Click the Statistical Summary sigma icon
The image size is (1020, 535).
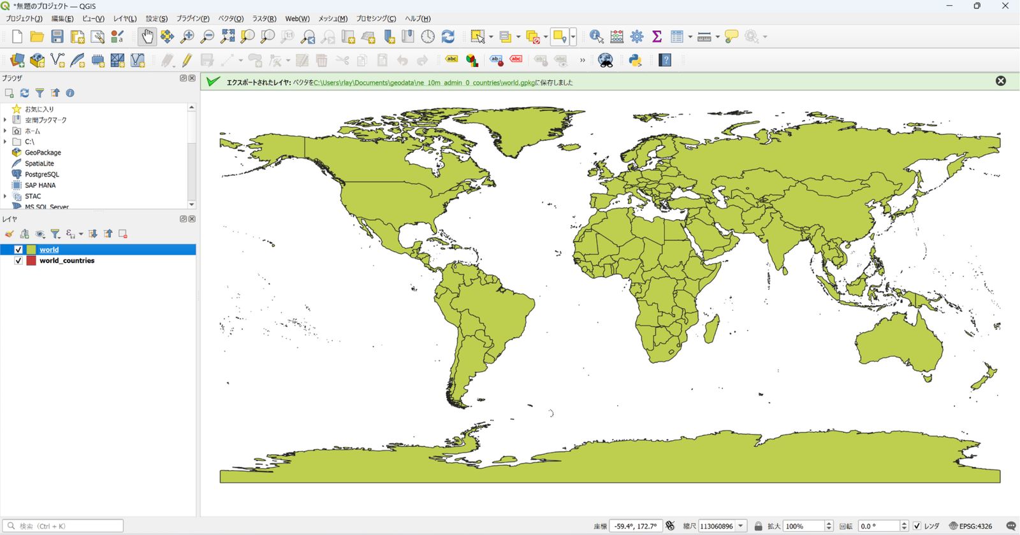(x=657, y=36)
